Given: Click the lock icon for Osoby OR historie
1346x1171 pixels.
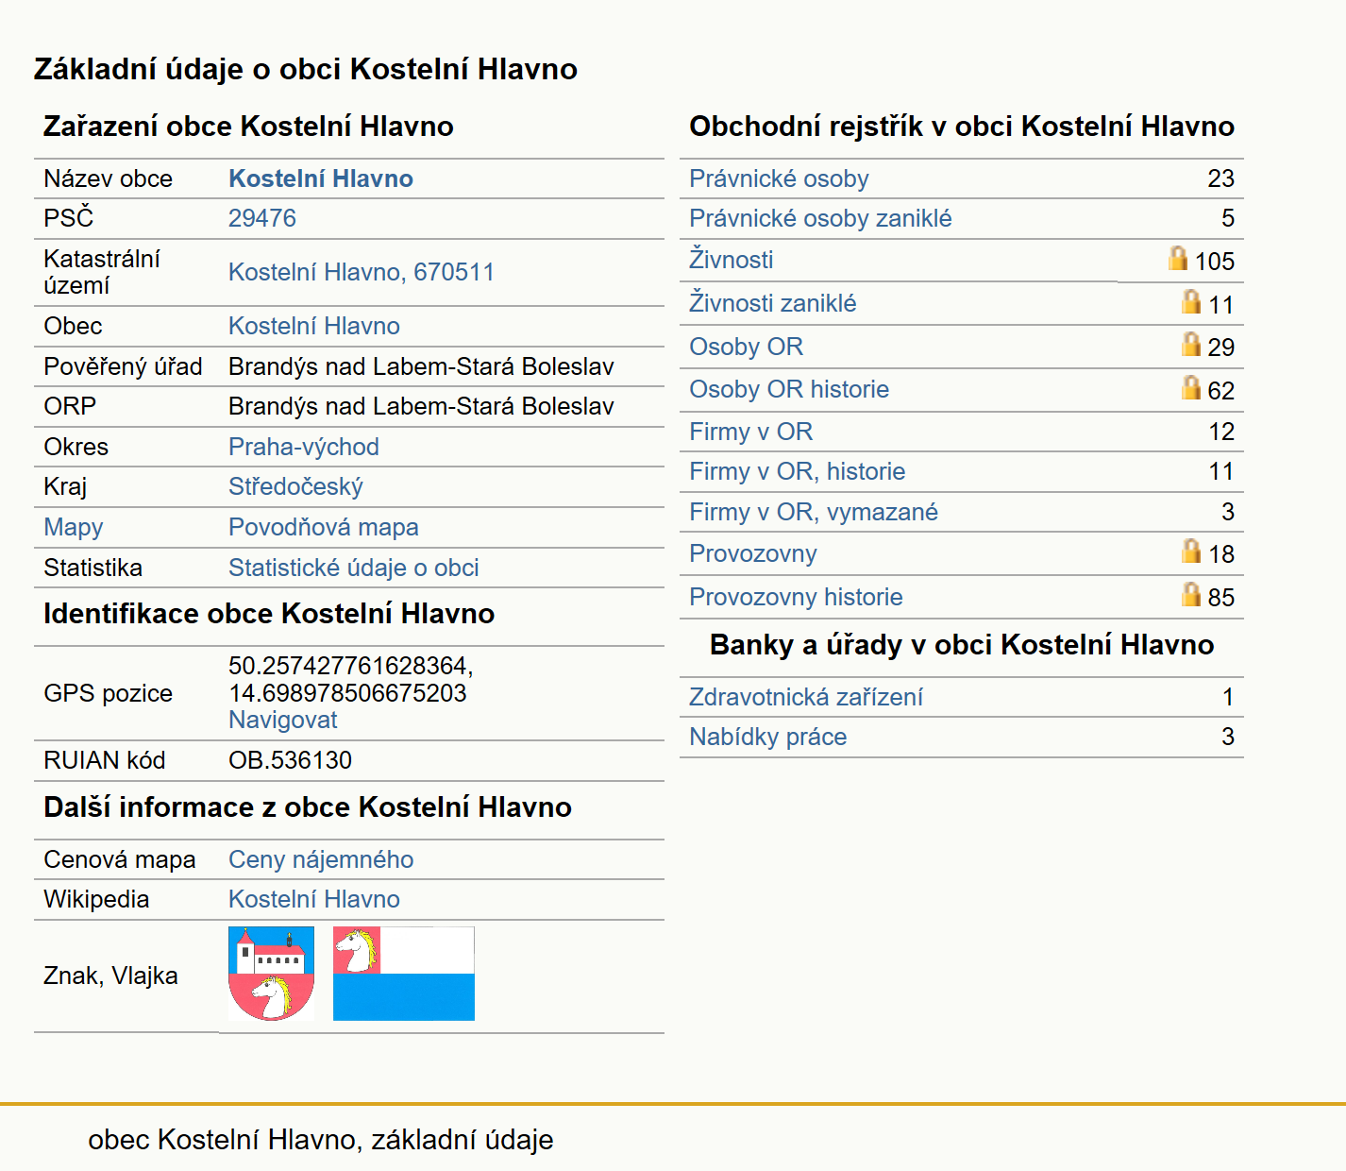Looking at the screenshot, I should (1191, 387).
